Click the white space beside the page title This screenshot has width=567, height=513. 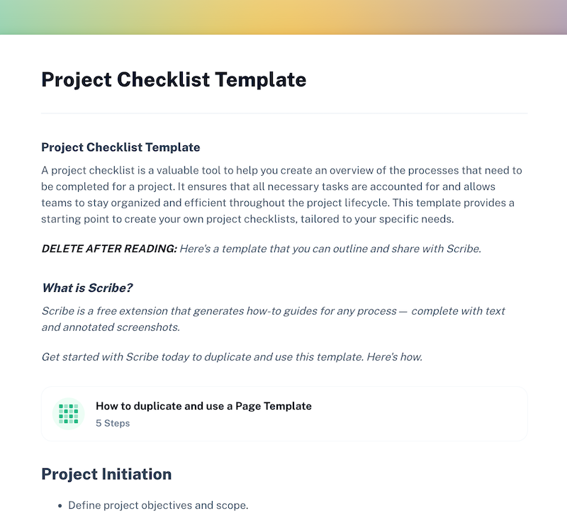[425, 79]
